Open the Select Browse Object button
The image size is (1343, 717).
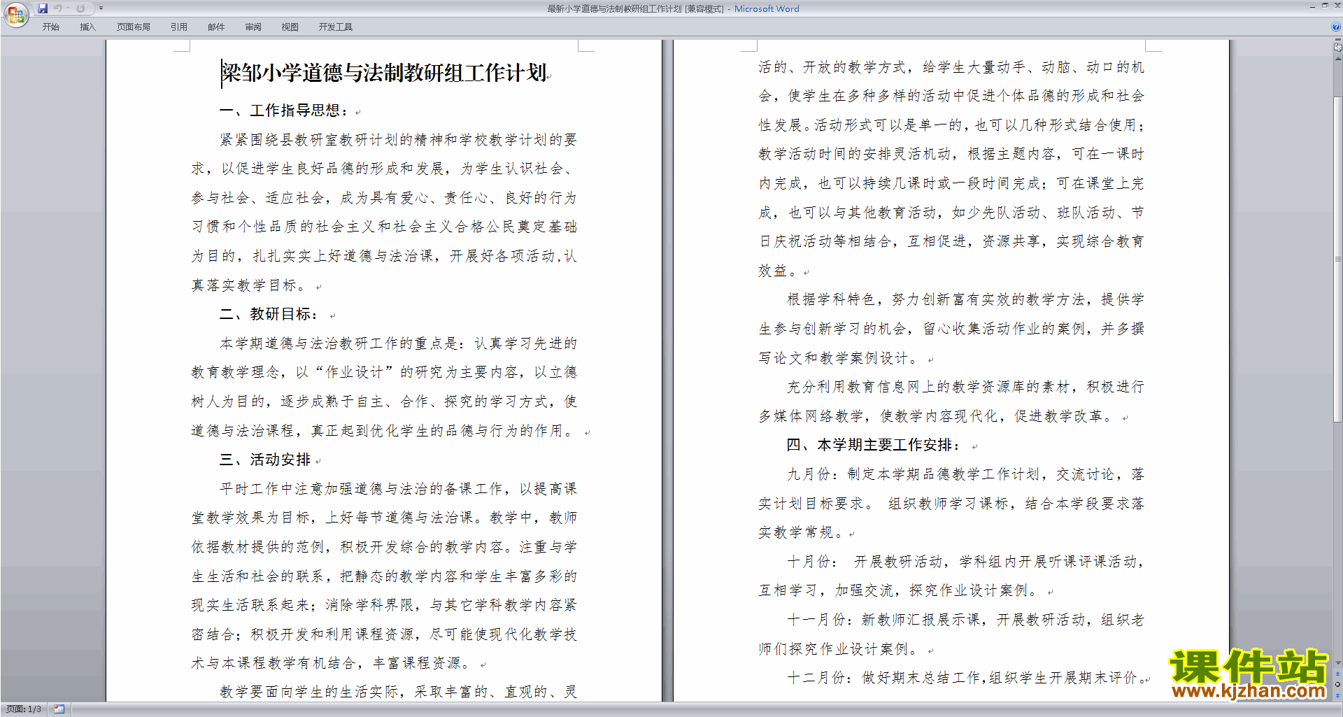pos(1338,685)
